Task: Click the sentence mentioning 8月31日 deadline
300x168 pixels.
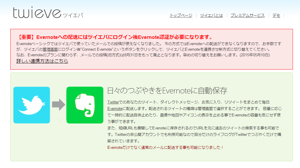Action: (x=143, y=55)
